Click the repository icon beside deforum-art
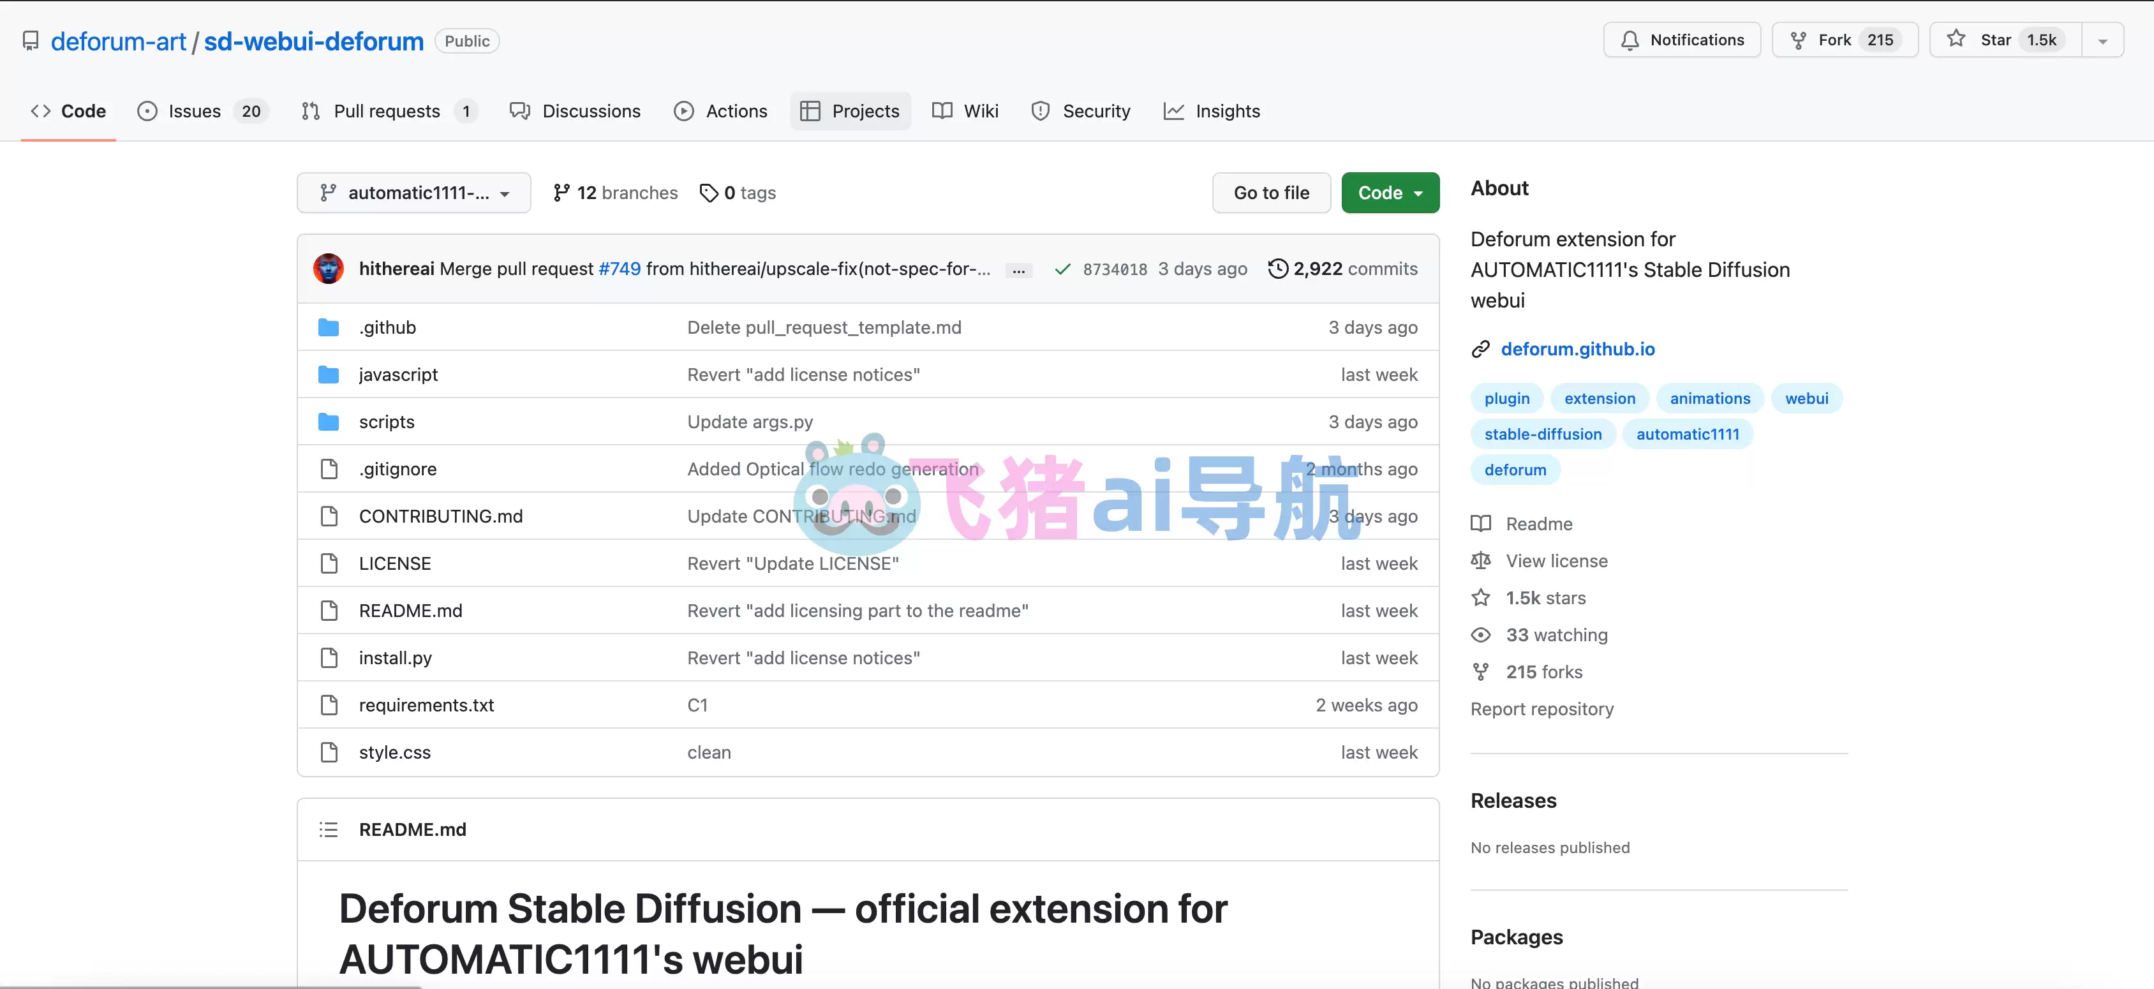This screenshot has width=2154, height=989. coord(31,41)
